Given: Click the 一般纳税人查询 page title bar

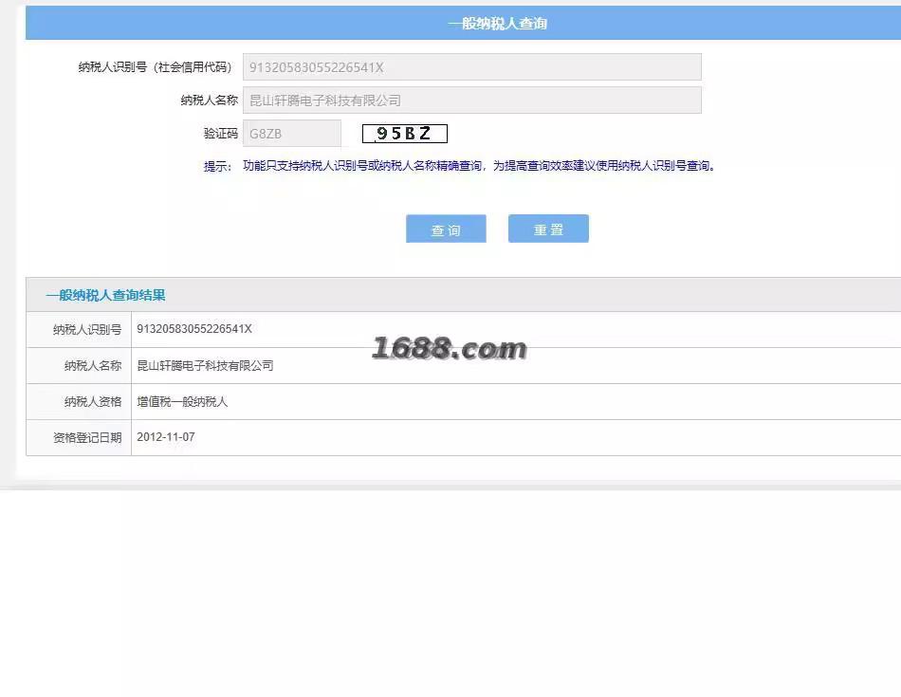Looking at the screenshot, I should [463, 23].
